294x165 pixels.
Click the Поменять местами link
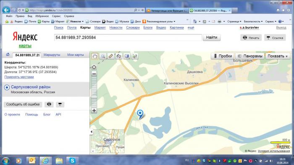pyautogui.click(x=19, y=77)
